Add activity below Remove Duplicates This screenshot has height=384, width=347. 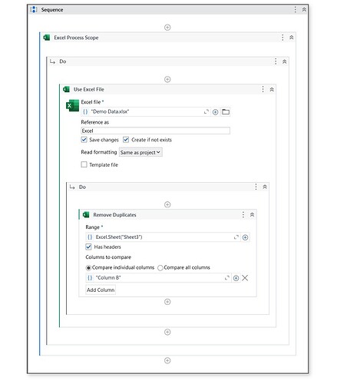click(167, 302)
